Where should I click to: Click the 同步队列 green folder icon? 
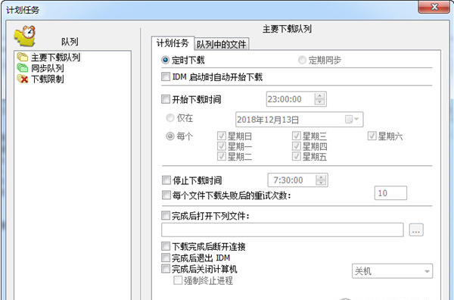tap(22, 68)
